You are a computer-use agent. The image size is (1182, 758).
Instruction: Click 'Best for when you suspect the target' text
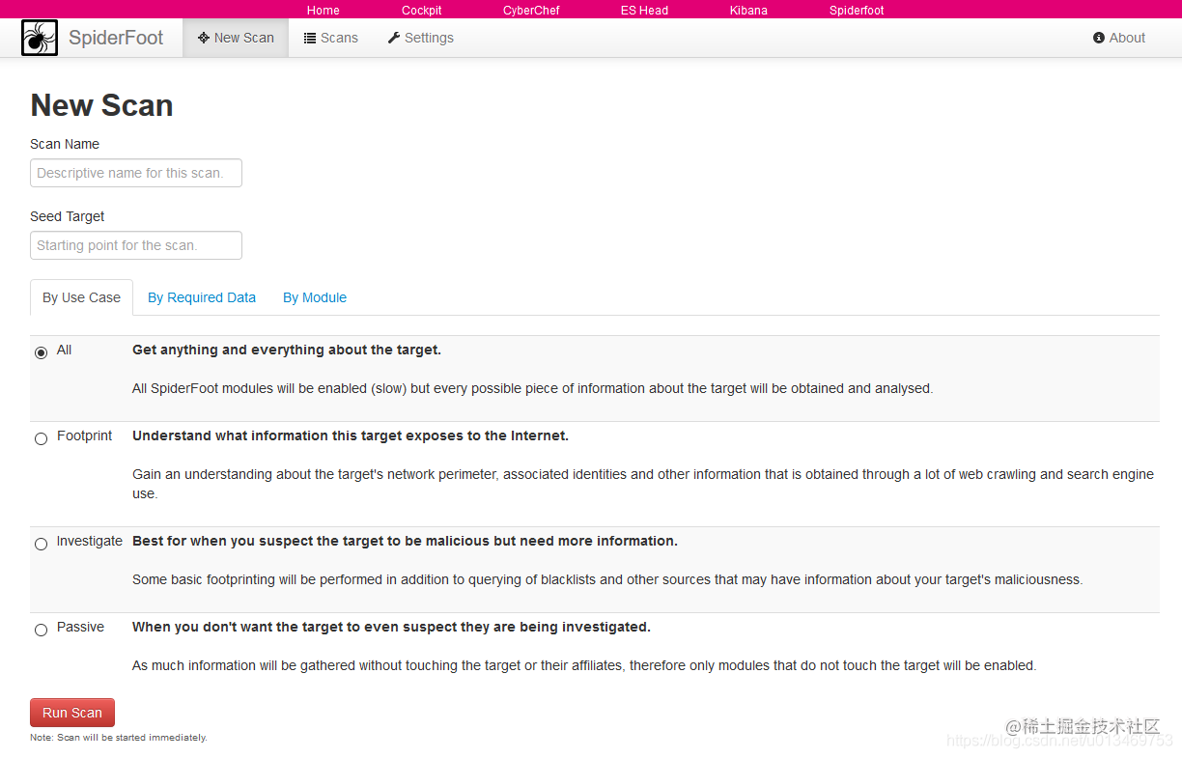coord(405,541)
